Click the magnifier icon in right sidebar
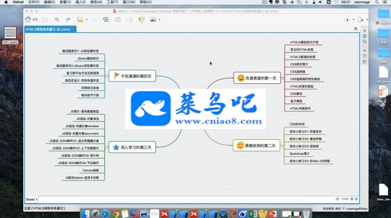This screenshot has width=391, height=218. pos(364,42)
